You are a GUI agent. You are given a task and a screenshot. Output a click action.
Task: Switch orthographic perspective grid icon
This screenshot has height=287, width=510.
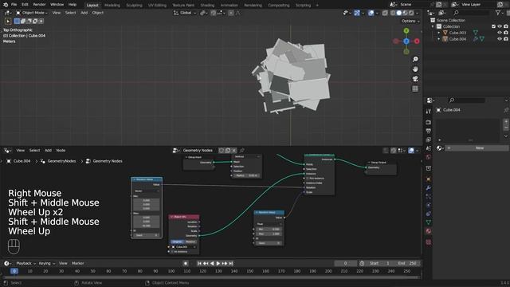415,88
